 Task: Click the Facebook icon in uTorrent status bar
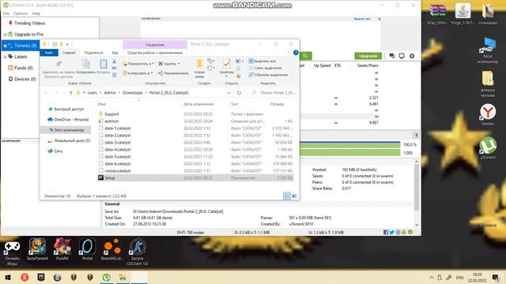click(x=386, y=232)
